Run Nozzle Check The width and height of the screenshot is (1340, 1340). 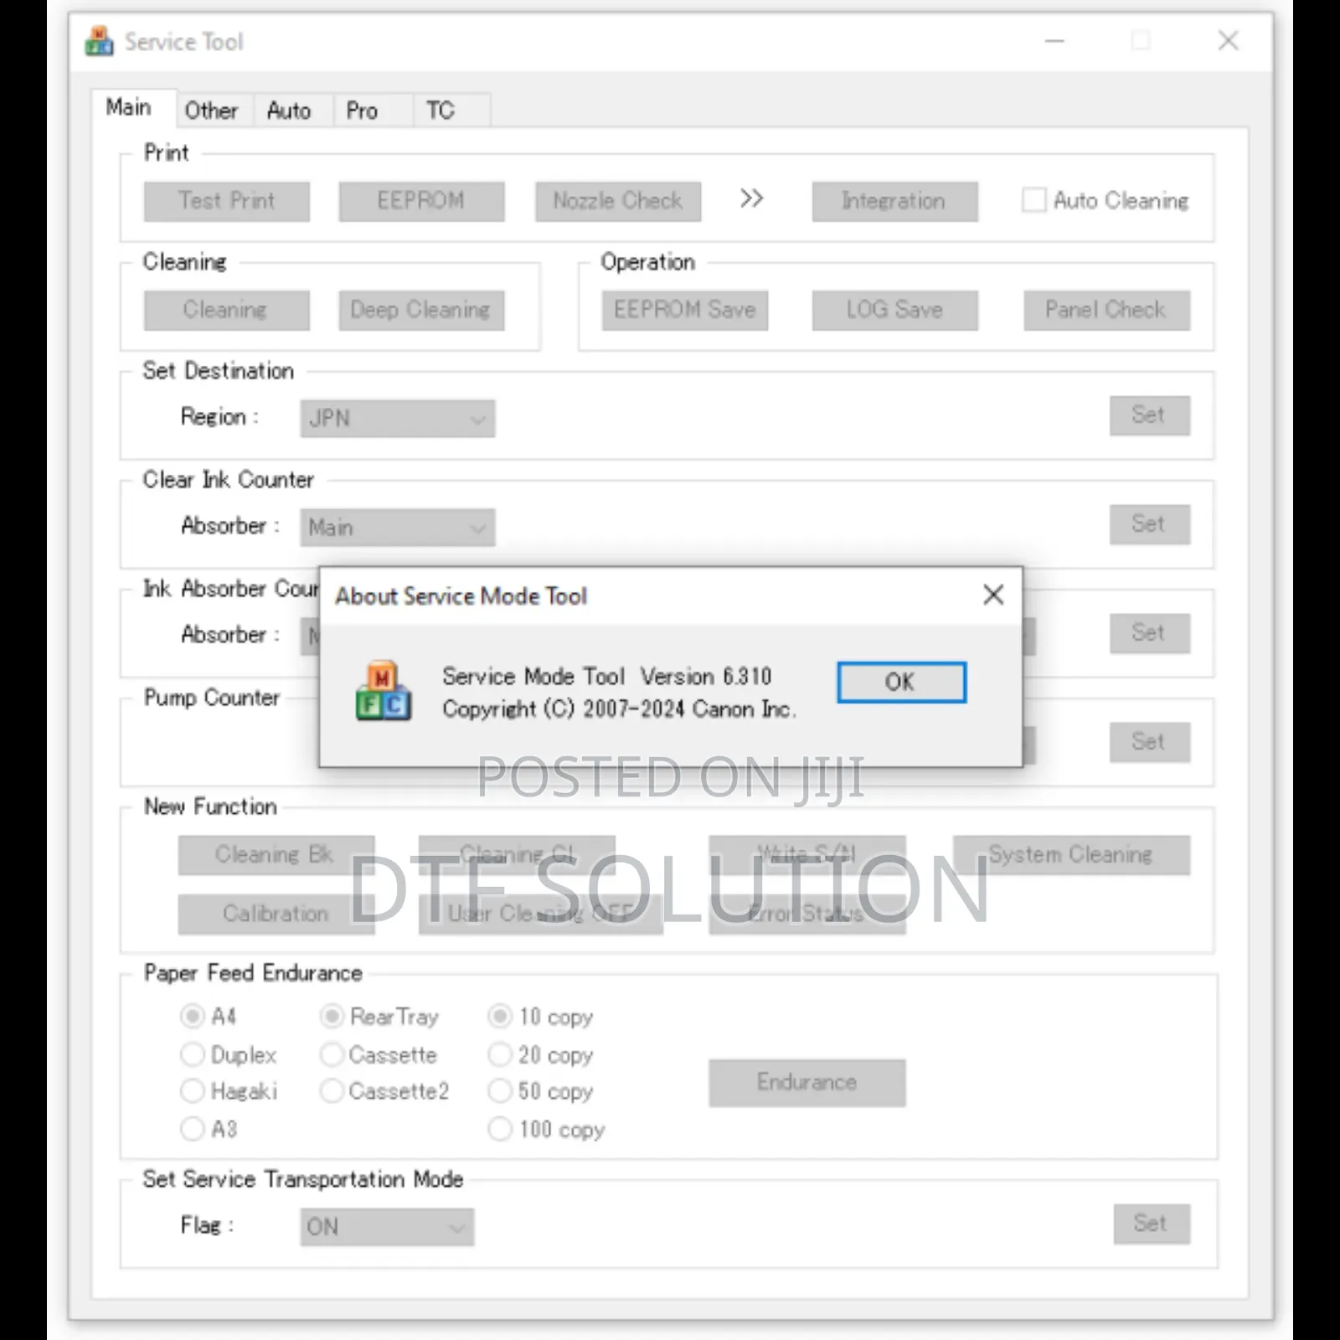[618, 202]
